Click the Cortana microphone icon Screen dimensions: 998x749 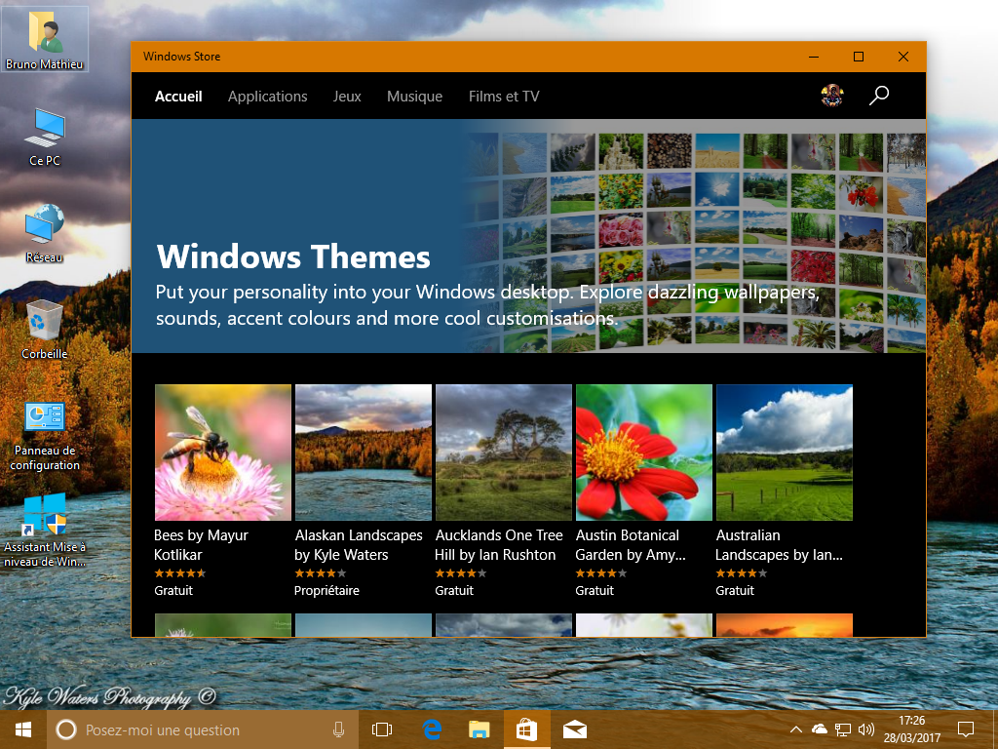pos(338,729)
